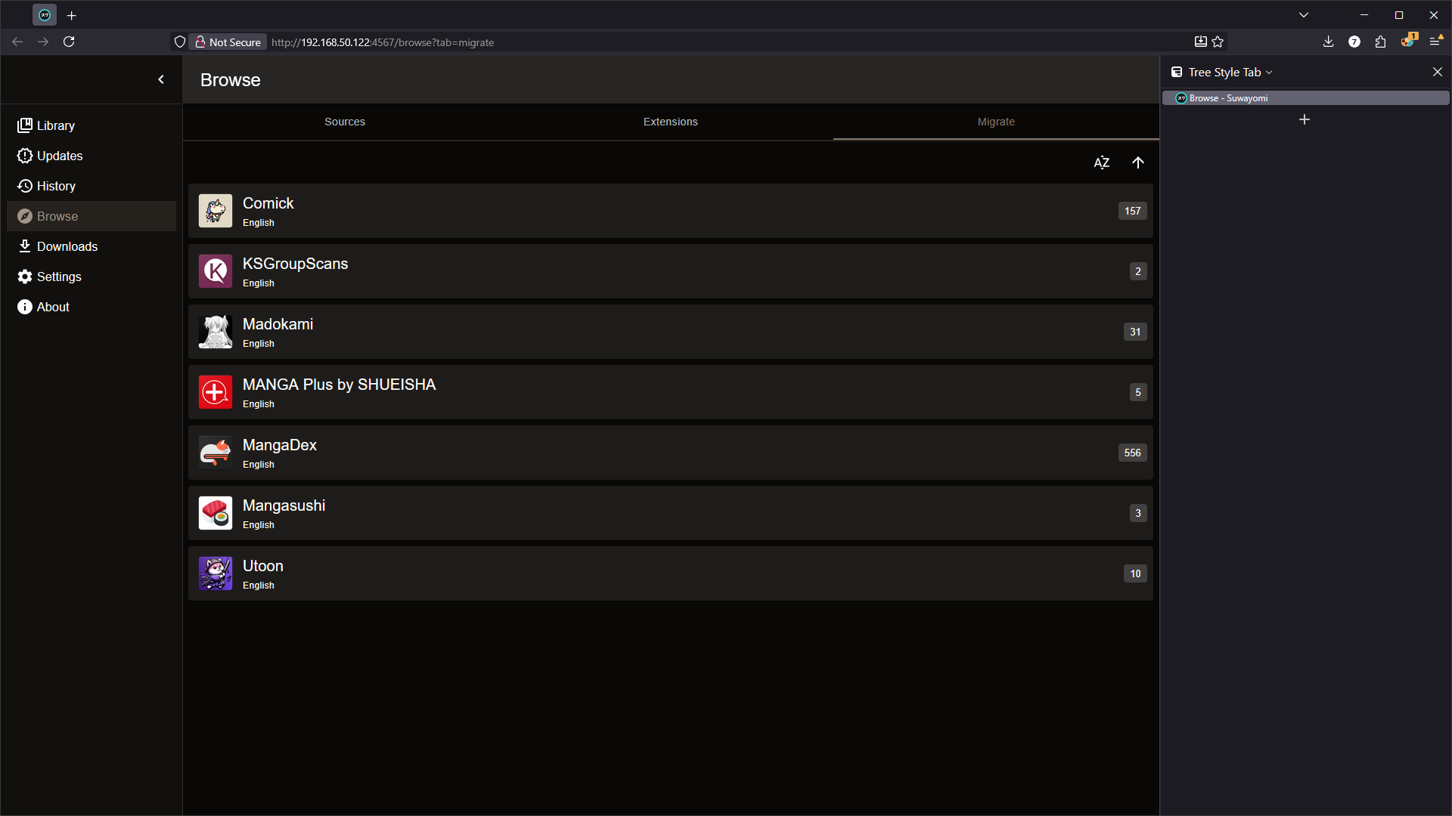
Task: Switch to the Extensions tab
Action: tap(670, 122)
